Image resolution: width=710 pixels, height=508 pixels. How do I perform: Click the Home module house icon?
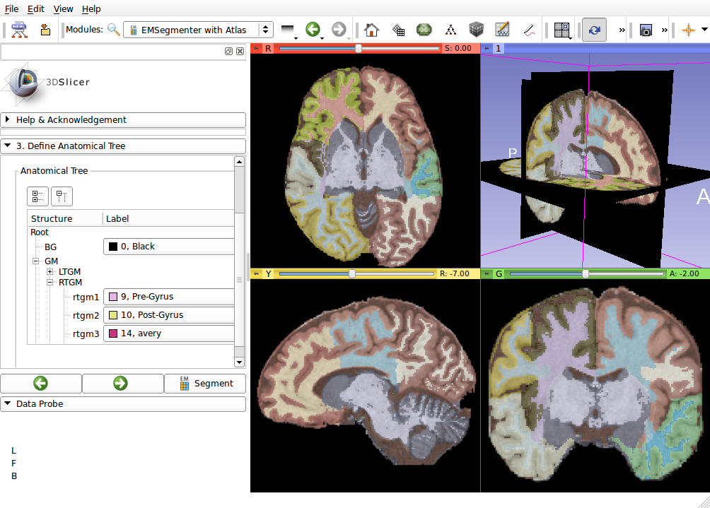click(371, 30)
